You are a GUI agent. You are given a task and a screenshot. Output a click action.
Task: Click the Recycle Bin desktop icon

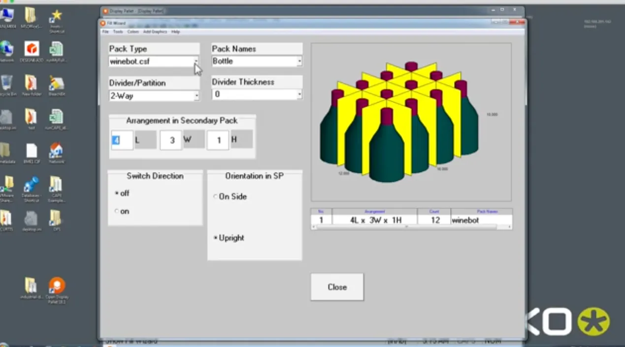click(x=6, y=83)
